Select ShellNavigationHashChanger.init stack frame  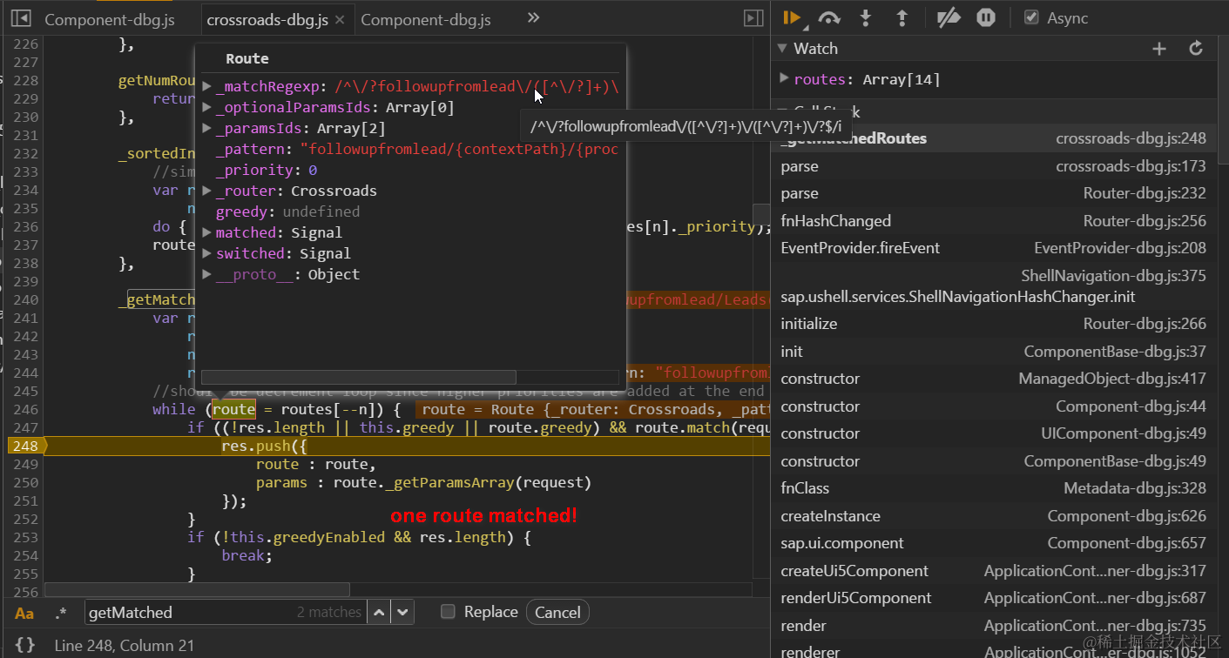point(994,286)
